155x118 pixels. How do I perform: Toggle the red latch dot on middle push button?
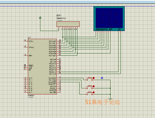94,86
